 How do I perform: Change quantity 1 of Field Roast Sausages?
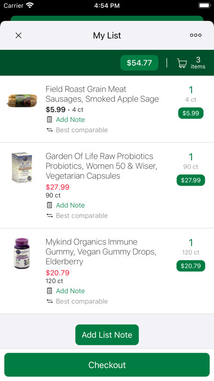click(191, 90)
